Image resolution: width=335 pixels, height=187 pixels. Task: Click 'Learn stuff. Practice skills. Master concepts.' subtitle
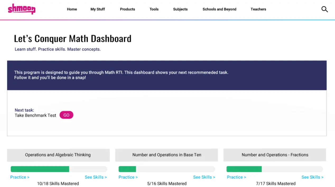[x=58, y=49]
